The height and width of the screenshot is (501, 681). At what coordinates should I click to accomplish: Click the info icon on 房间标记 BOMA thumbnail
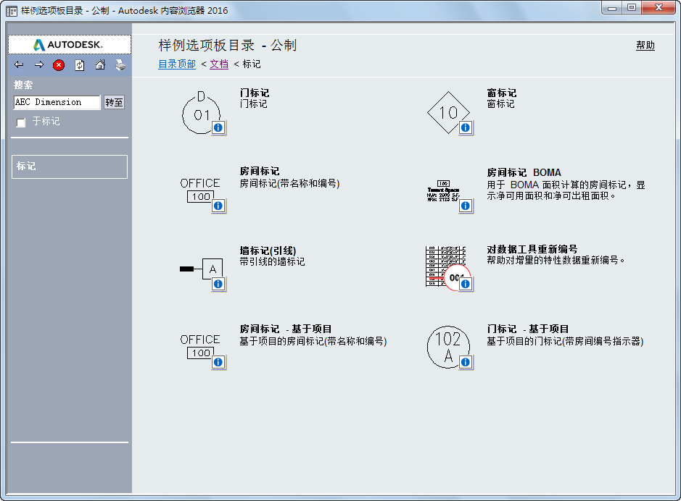click(466, 206)
